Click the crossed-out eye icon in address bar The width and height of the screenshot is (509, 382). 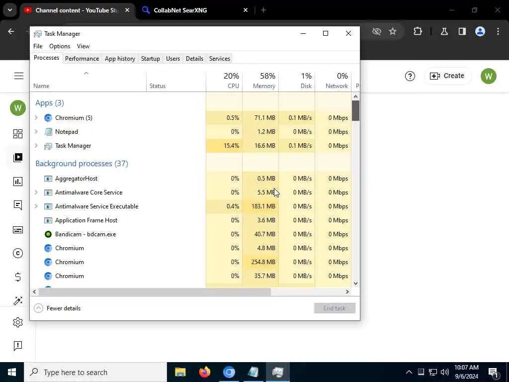377,31
